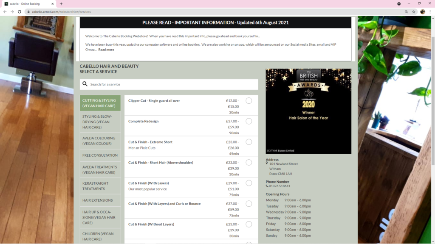The width and height of the screenshot is (435, 244).
Task: Focus the Search for a service field
Action: [x=169, y=84]
